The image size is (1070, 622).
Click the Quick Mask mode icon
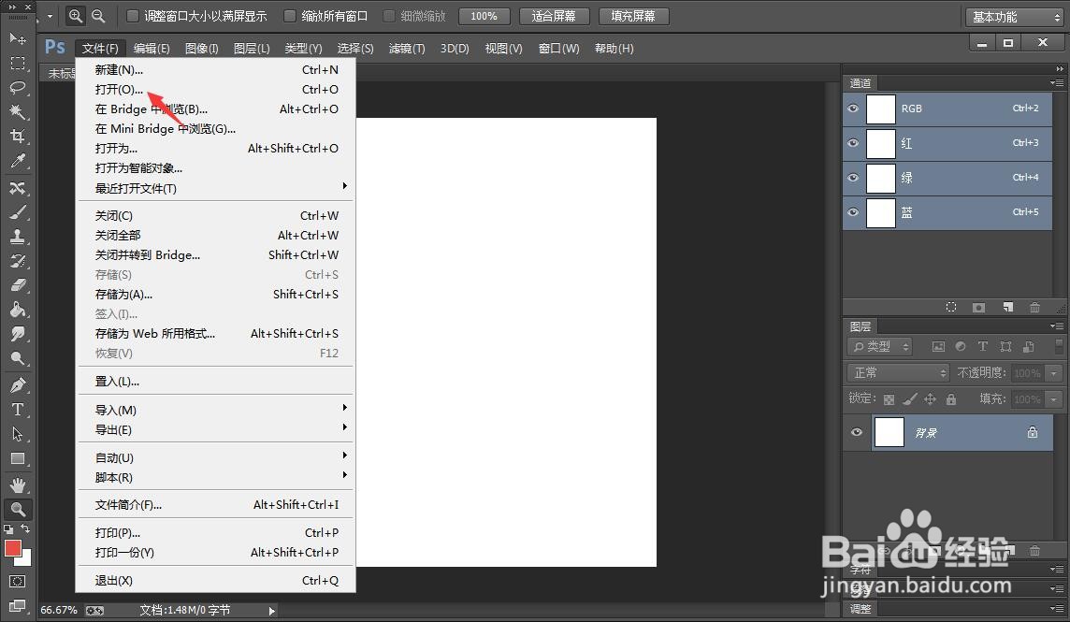18,582
